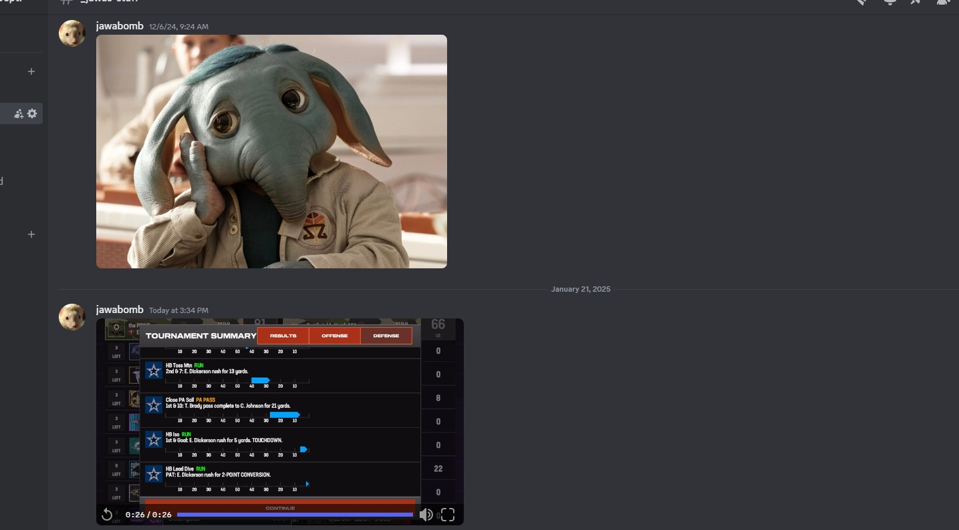Image resolution: width=959 pixels, height=530 pixels.
Task: Open channel settings gear icon in sidebar
Action: click(x=32, y=113)
